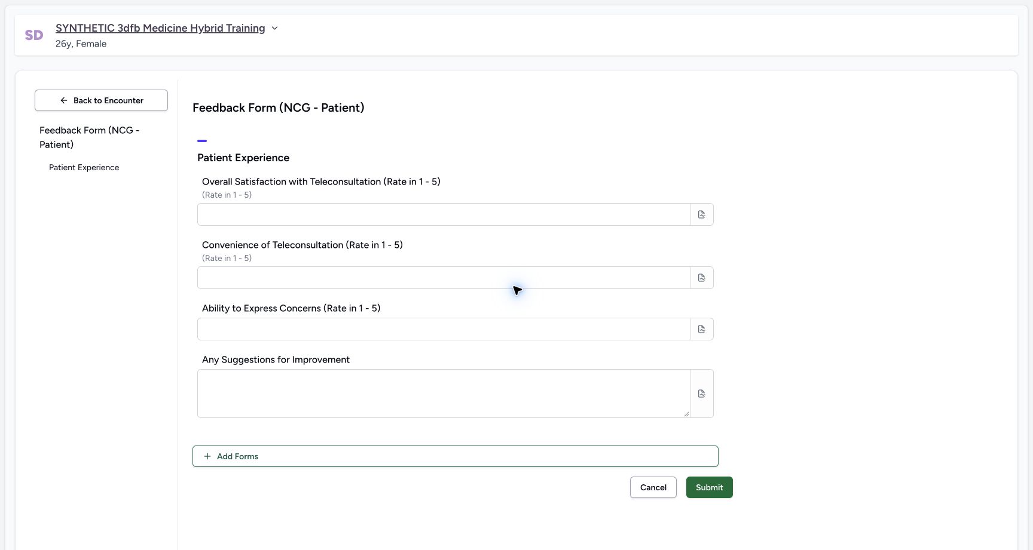Click the note icon beside Convenience of Teleconsultation field
This screenshot has height=550, width=1033.
tap(702, 278)
